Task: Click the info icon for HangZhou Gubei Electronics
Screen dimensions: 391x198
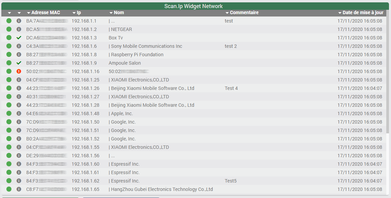Action: click(19, 189)
